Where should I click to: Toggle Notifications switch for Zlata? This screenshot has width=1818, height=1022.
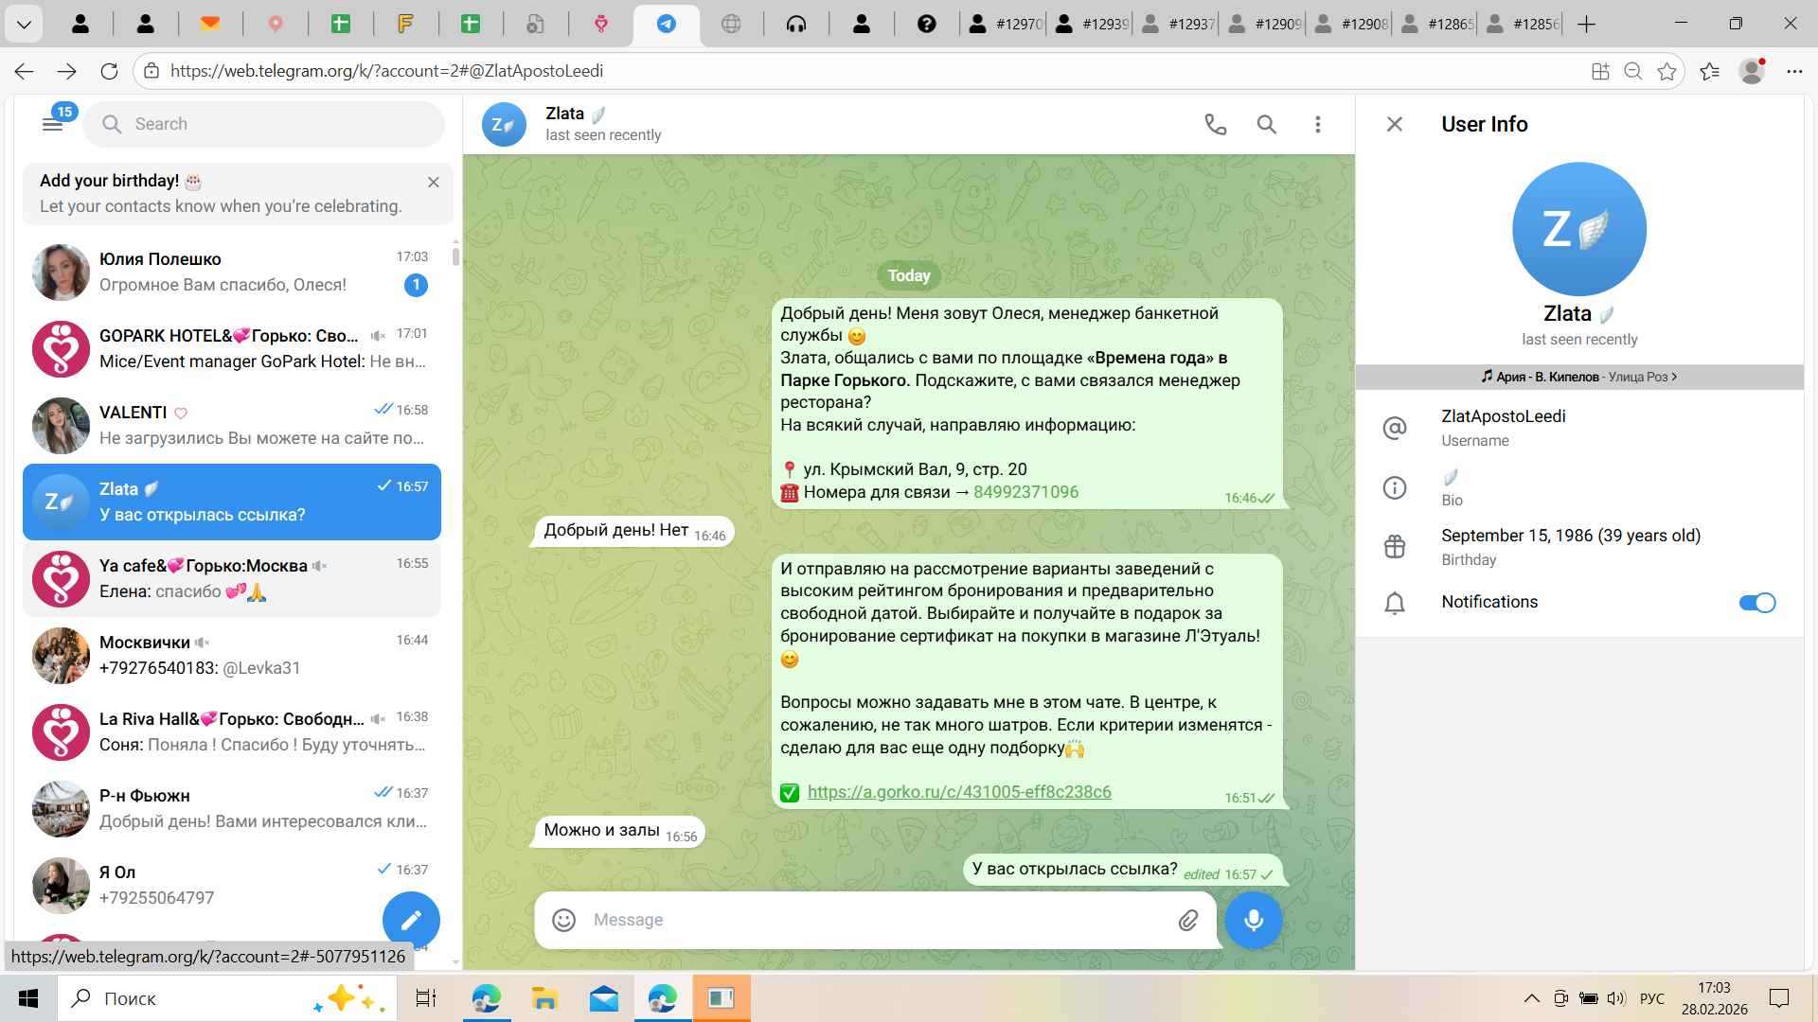pyautogui.click(x=1756, y=603)
